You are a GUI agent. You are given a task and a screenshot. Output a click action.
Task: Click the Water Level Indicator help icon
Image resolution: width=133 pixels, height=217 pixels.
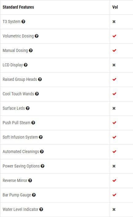tap(41, 209)
